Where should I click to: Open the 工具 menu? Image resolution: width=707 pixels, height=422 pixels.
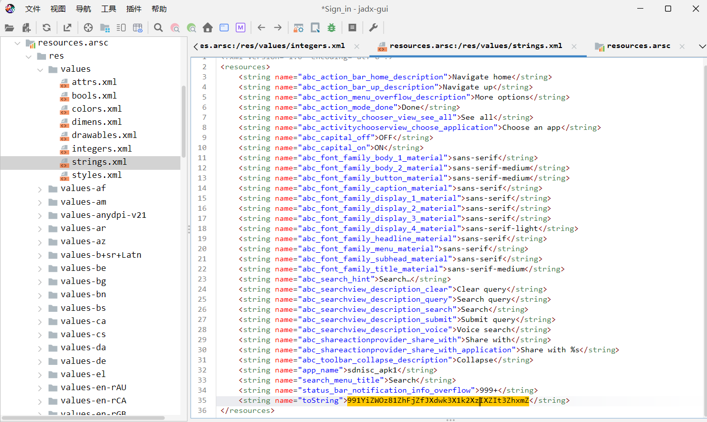tap(109, 9)
